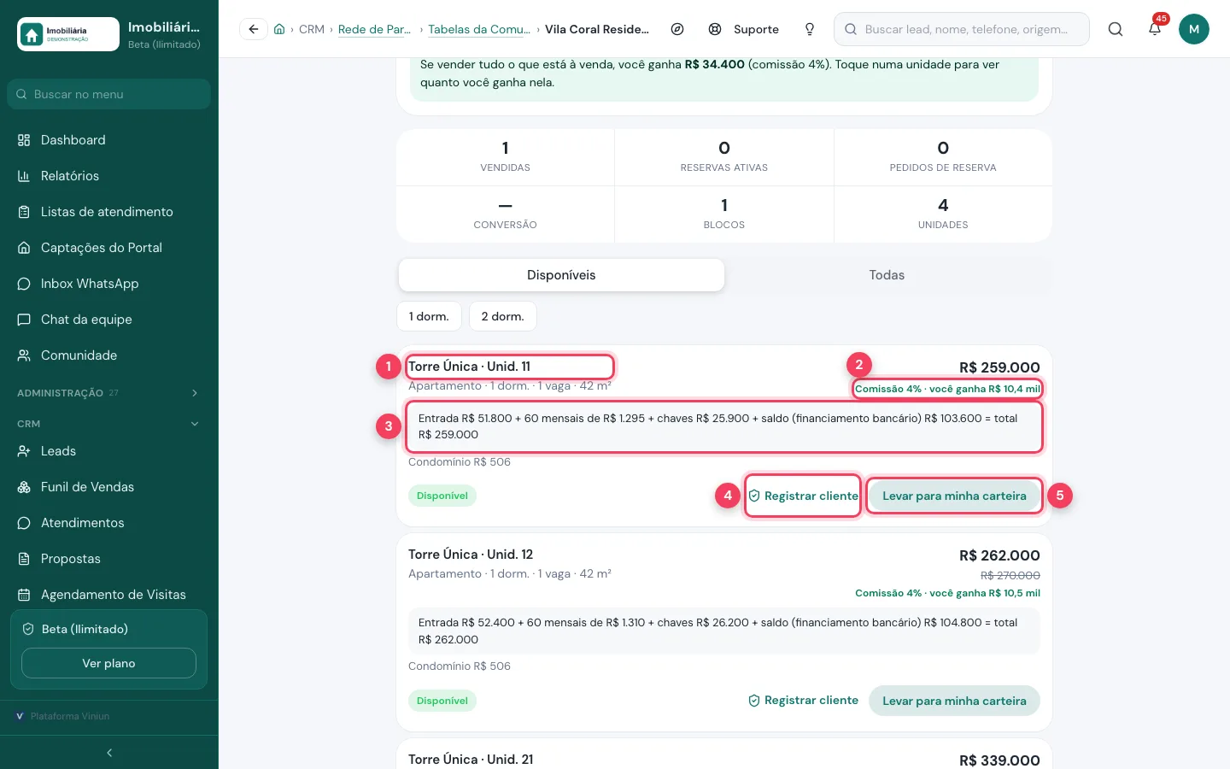Open the Rede de Par... breadcrumb link
The width and height of the screenshot is (1230, 769).
374,29
